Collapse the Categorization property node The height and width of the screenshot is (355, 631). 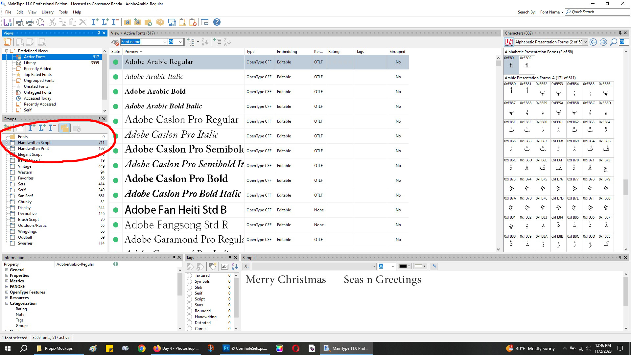tap(7, 304)
